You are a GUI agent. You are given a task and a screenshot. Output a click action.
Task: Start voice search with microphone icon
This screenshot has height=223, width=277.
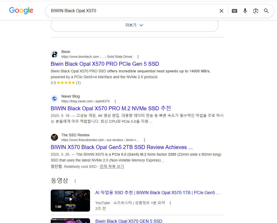(x=245, y=11)
